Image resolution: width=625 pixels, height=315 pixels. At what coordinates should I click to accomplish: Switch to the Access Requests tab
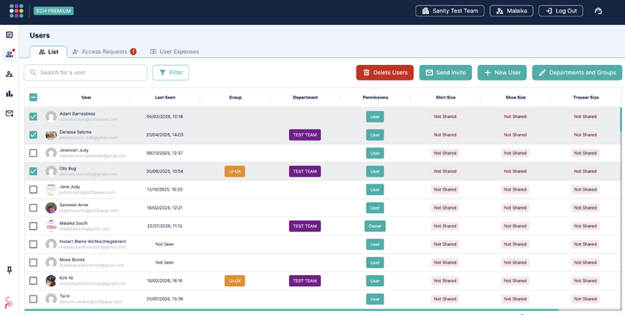click(x=105, y=52)
